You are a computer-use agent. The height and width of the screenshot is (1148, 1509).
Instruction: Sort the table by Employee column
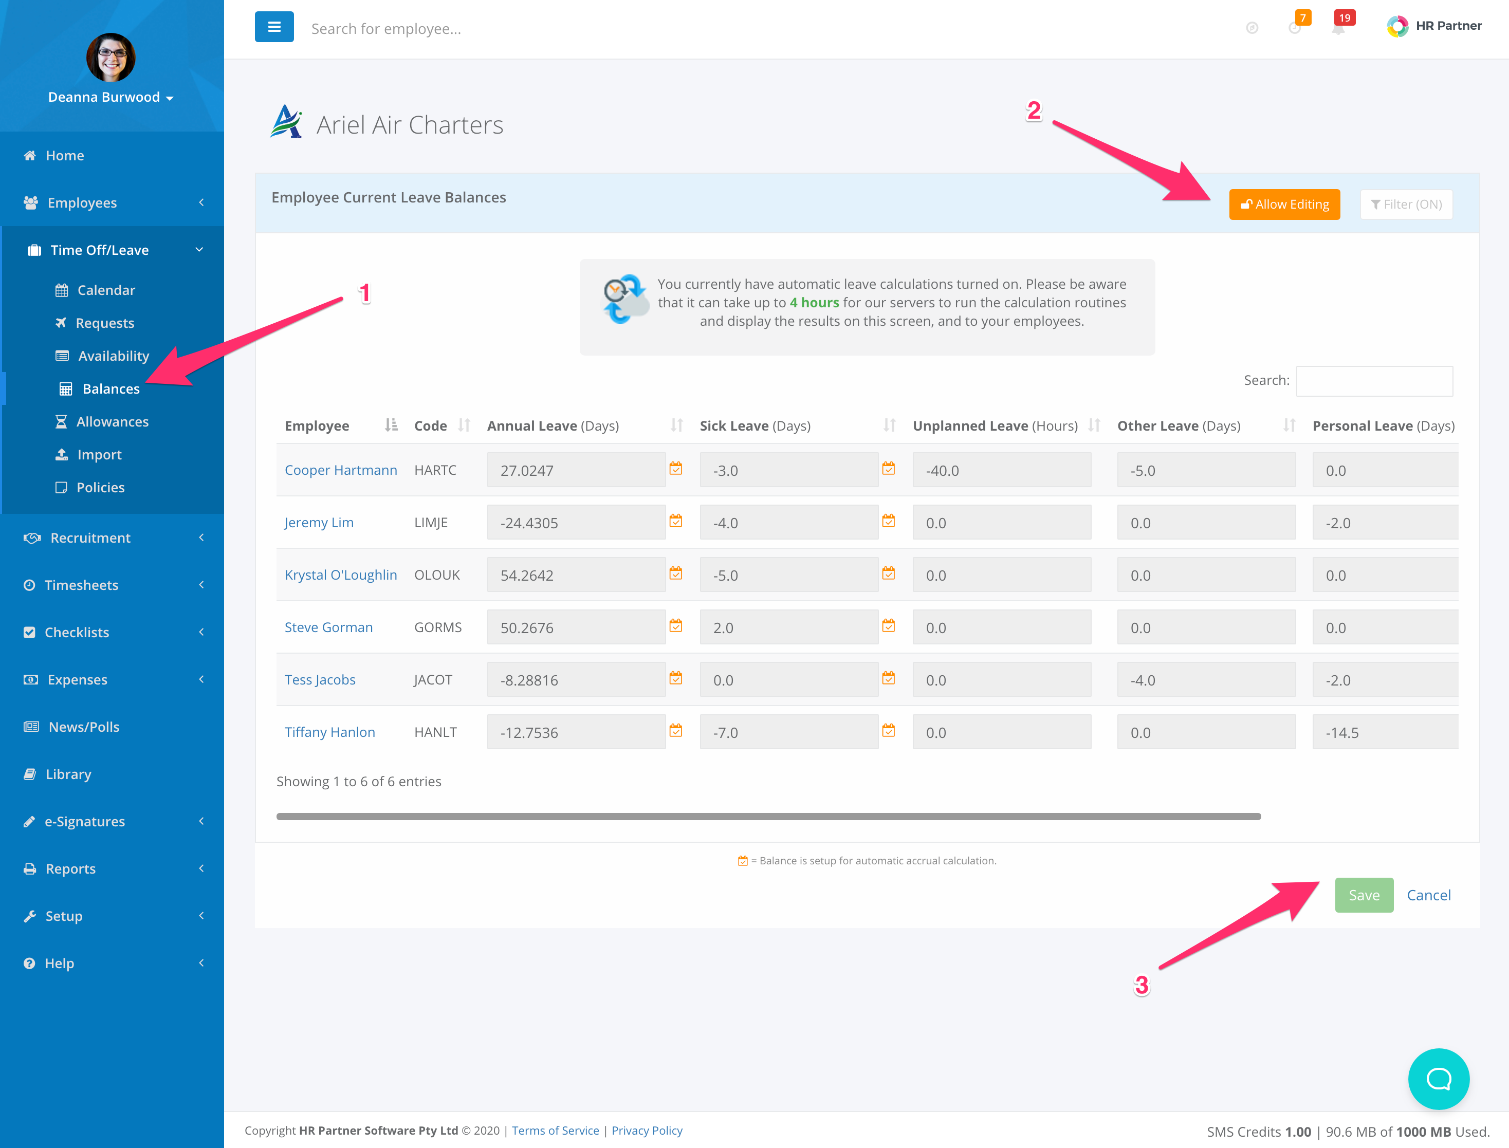[340, 425]
